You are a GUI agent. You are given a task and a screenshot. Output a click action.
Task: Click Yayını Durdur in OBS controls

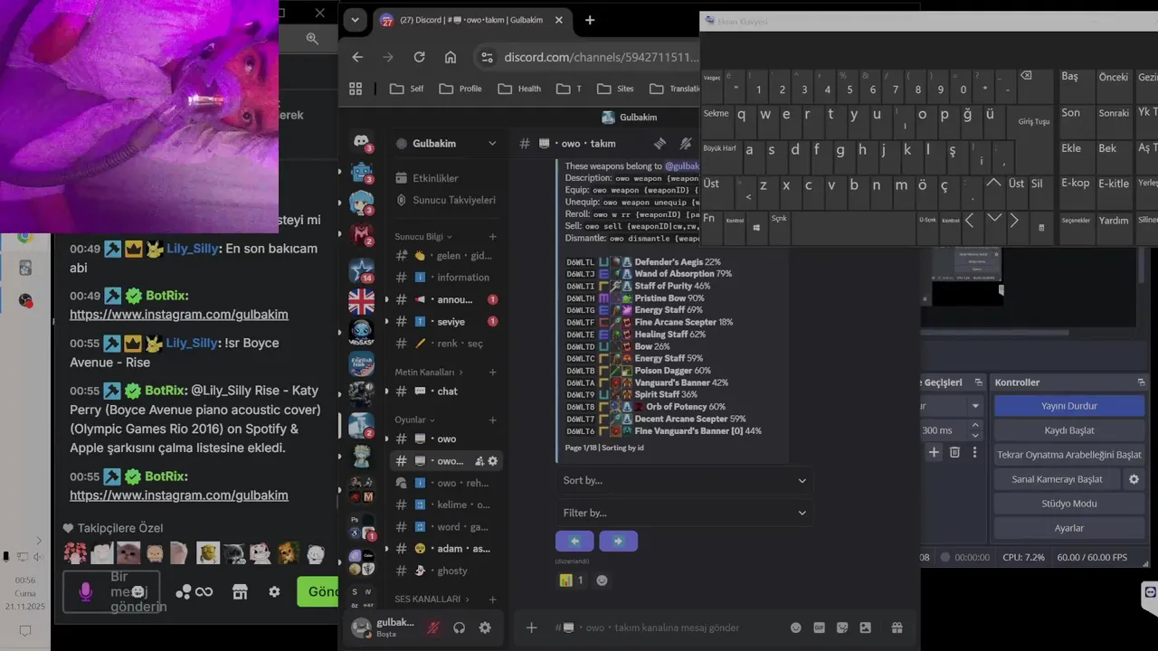point(1068,406)
